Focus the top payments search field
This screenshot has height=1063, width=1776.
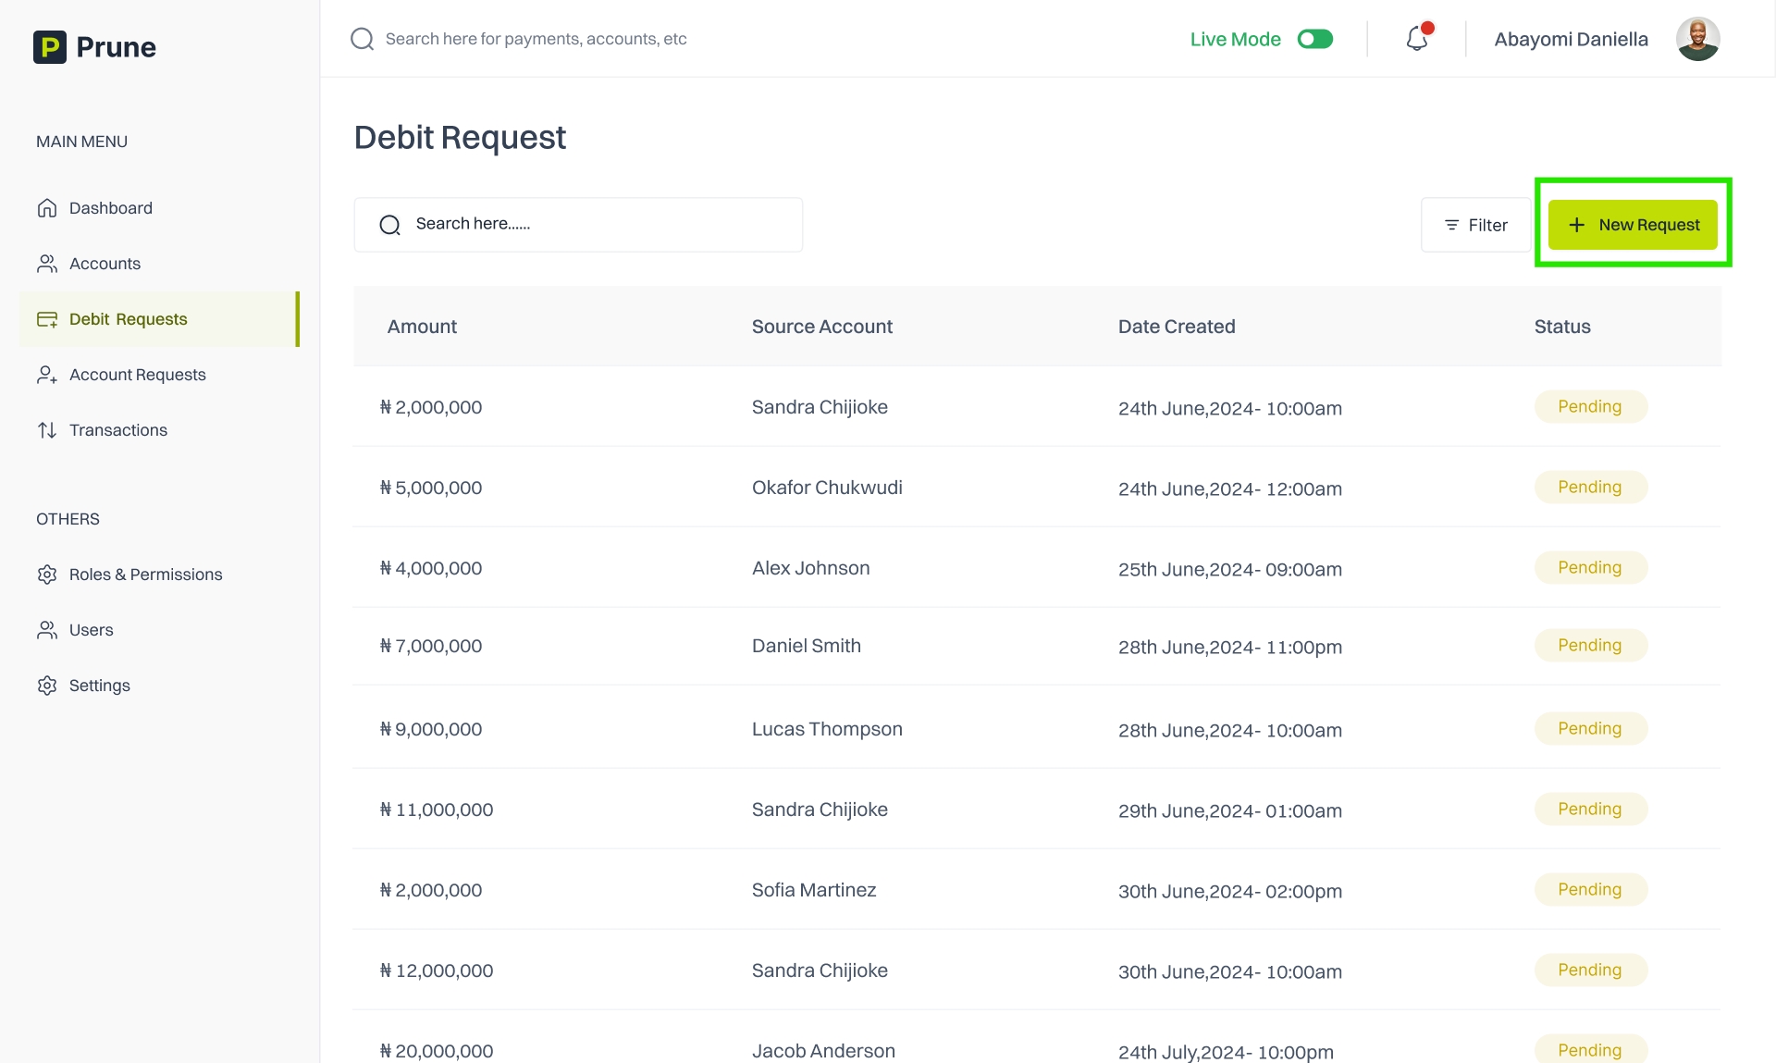click(536, 39)
